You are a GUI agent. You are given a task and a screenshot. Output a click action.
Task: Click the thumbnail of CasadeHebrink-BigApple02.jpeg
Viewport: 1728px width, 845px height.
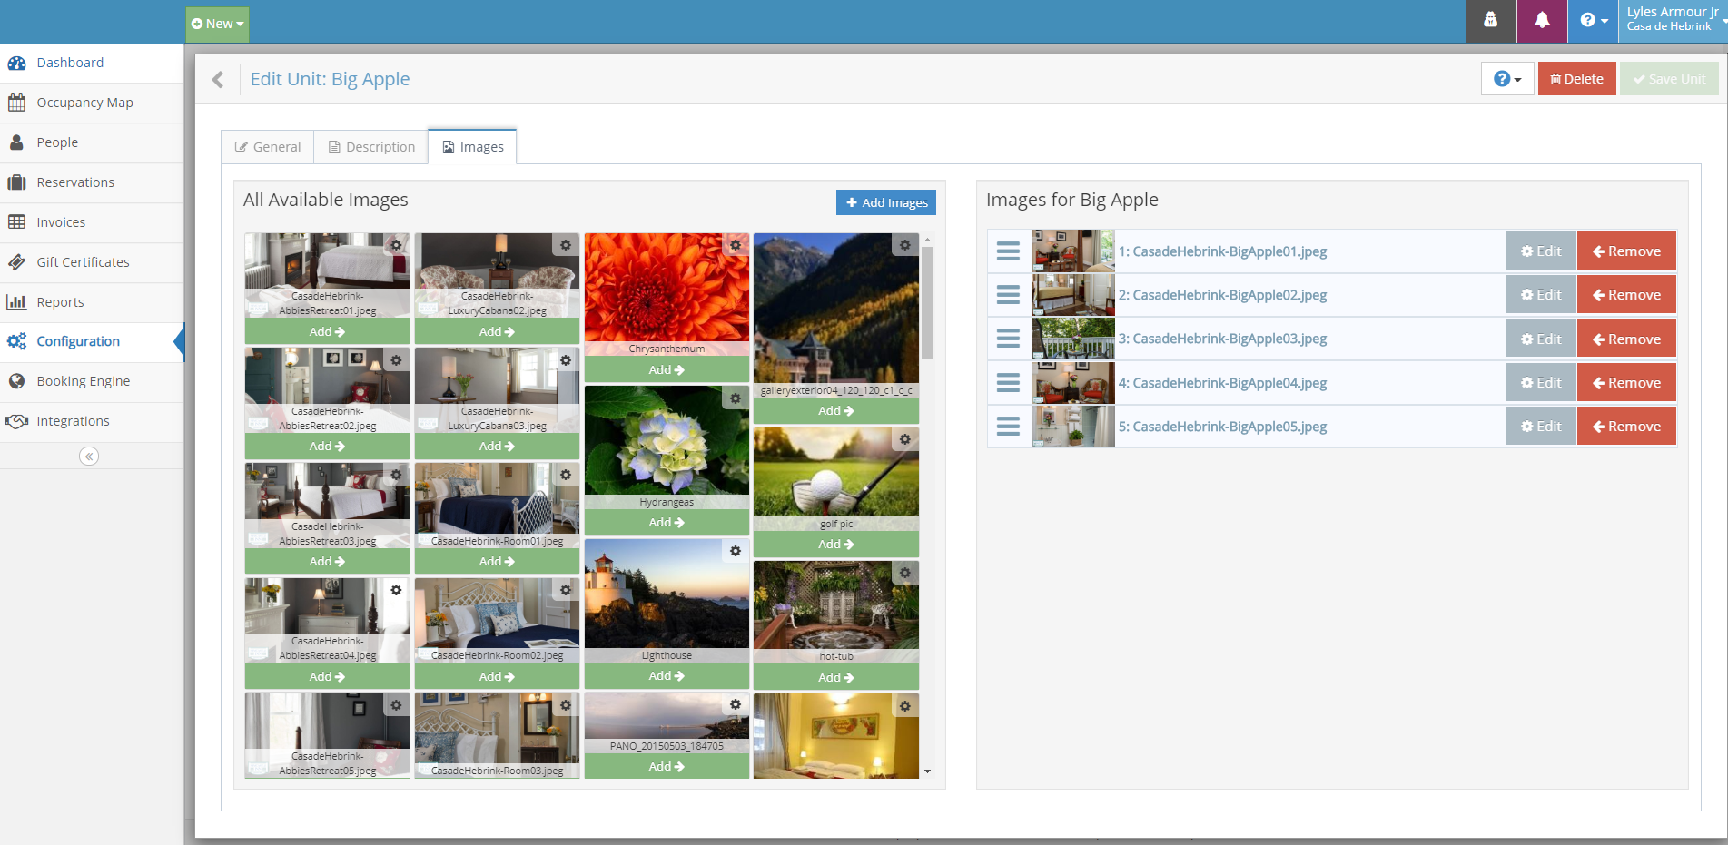pyautogui.click(x=1072, y=294)
